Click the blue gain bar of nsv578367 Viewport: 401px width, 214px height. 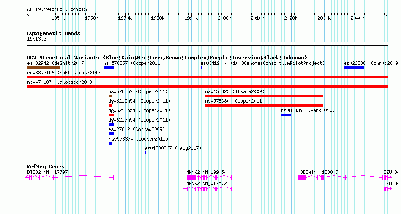click(109, 68)
